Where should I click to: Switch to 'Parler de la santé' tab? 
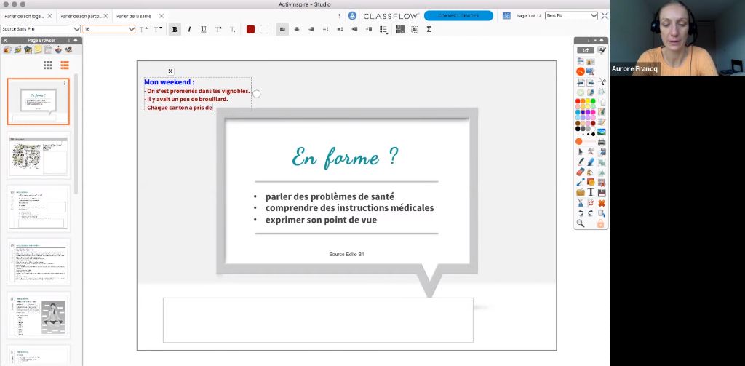click(x=134, y=16)
